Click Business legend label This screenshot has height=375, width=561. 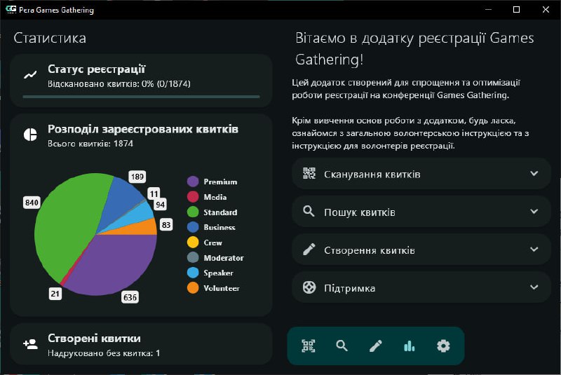[219, 227]
